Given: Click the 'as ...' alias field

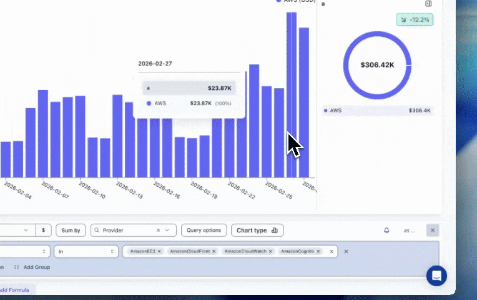Looking at the screenshot, I should pos(409,231).
